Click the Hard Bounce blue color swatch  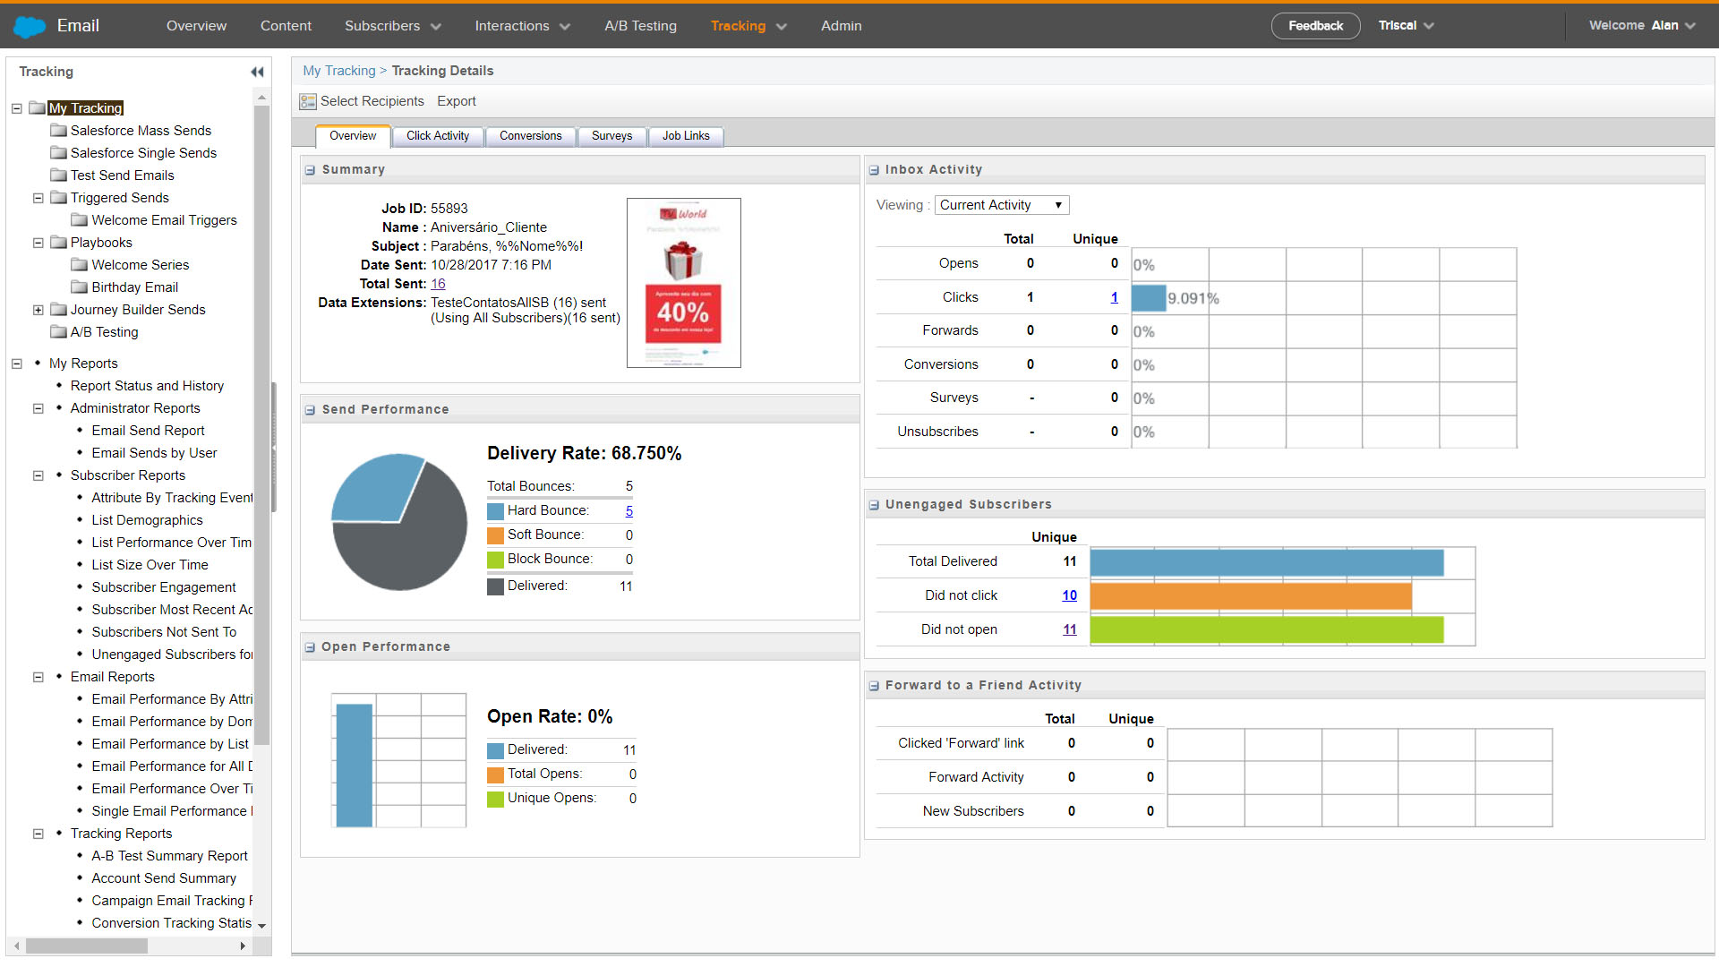pos(495,511)
